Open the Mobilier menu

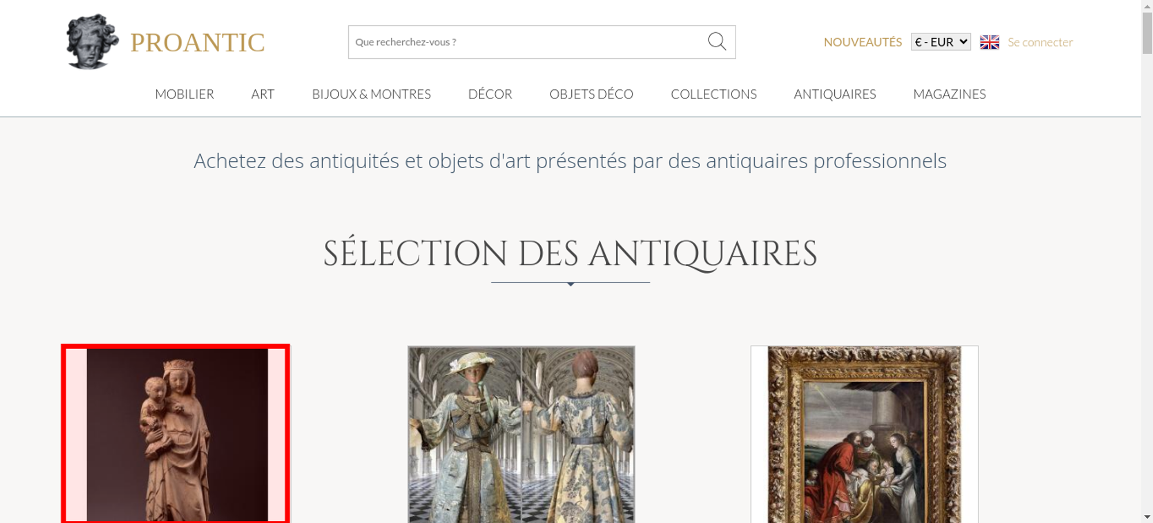184,94
